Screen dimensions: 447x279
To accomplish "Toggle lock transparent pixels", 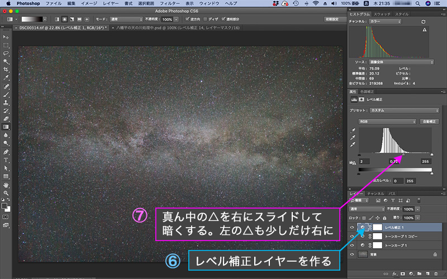I will 364,218.
